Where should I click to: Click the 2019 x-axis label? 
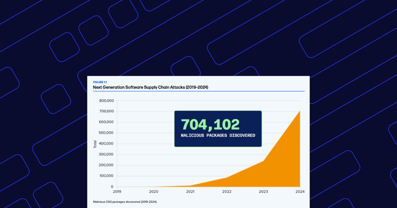point(117,191)
